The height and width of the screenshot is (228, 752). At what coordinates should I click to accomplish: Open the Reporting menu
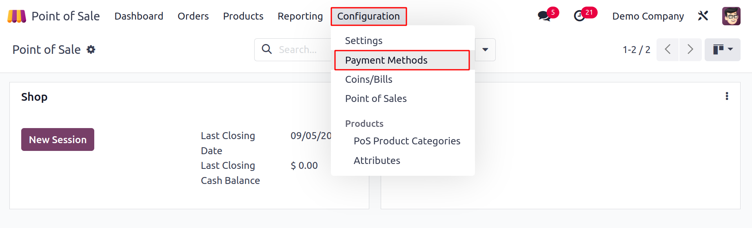(x=300, y=16)
